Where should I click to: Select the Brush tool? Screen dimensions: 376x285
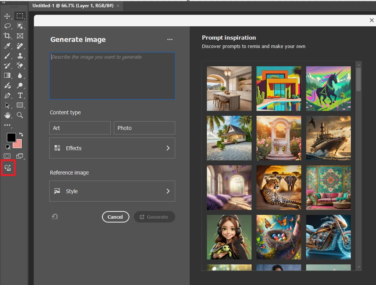[7, 56]
